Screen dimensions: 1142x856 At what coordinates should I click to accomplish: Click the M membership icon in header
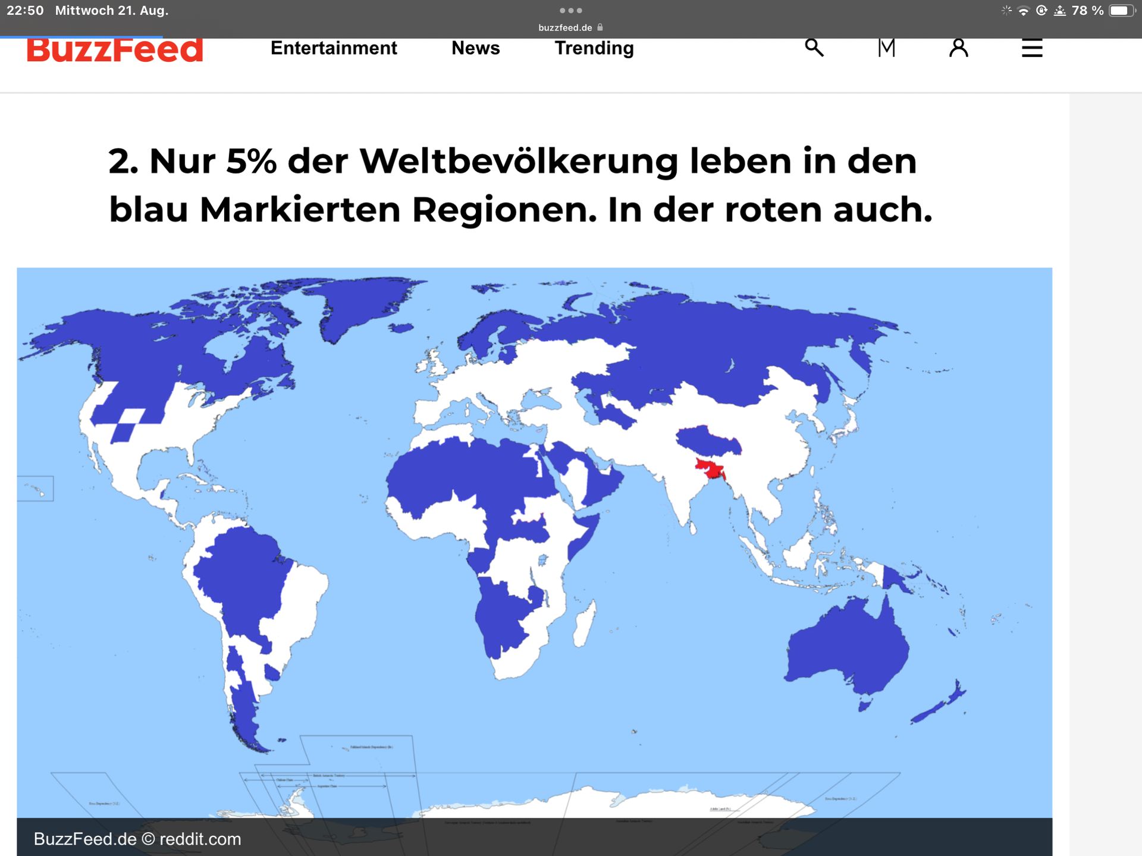click(x=886, y=48)
